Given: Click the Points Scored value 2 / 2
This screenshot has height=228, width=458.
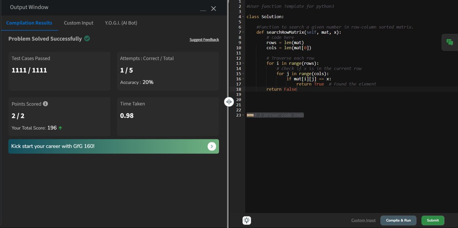Looking at the screenshot, I should [18, 116].
